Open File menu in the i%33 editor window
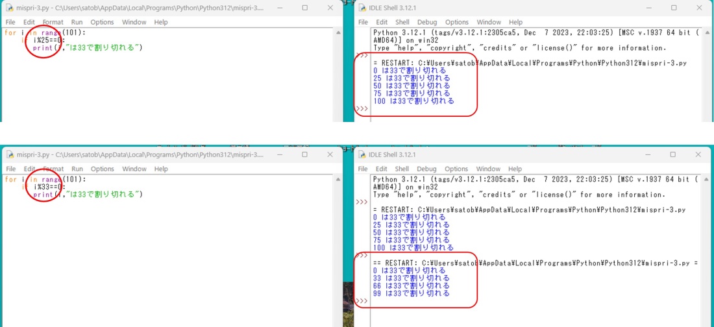 [10, 169]
